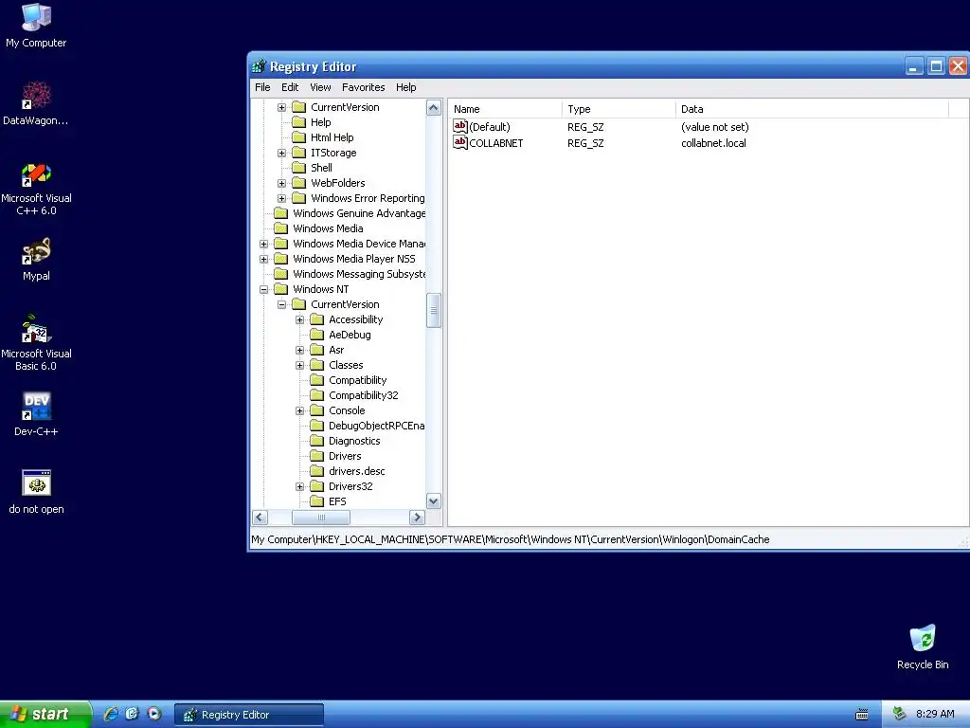Open the Favorites menu

click(x=363, y=87)
